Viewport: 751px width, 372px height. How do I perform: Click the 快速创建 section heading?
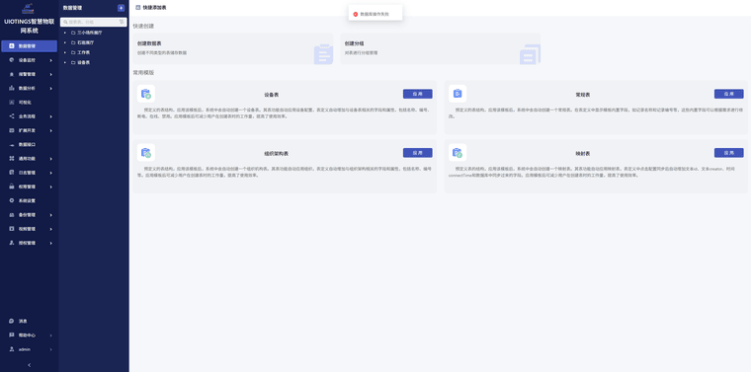pos(143,27)
